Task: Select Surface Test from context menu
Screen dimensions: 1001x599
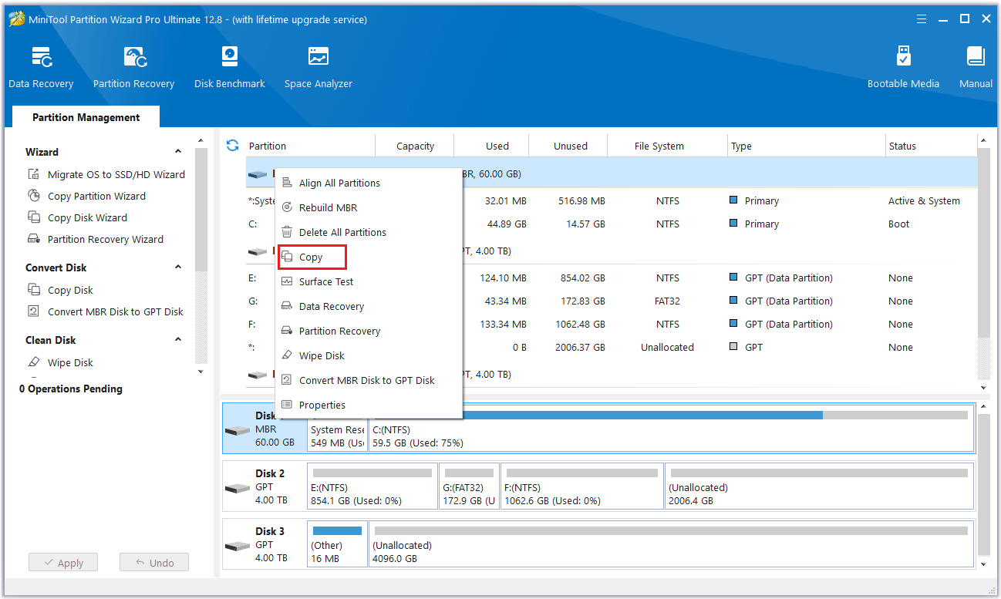Action: [x=369, y=281]
